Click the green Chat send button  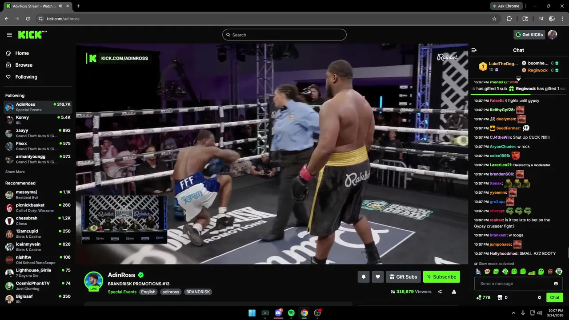coord(554,297)
